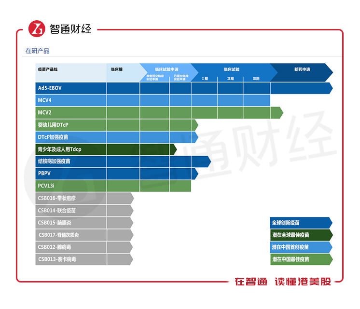
Task: Click the 准备提交临床实验申请 sub-header
Action: 155,78
